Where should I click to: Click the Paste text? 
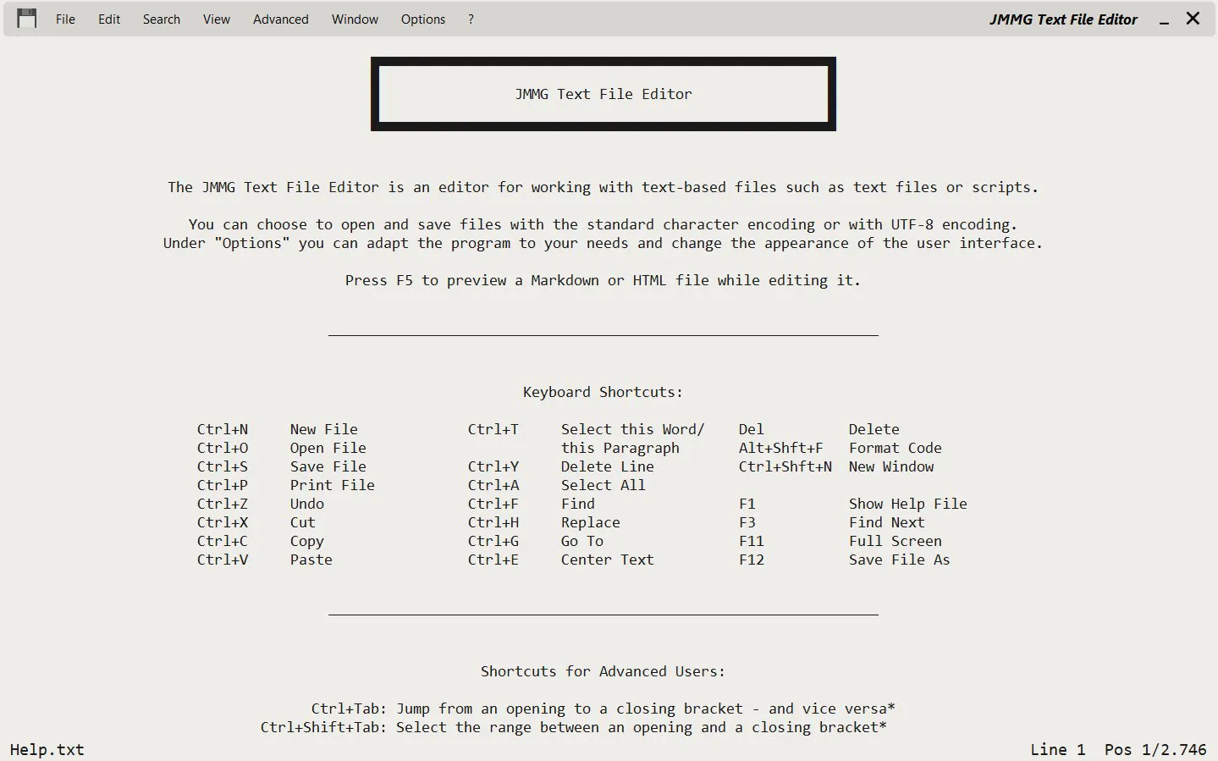(x=311, y=560)
